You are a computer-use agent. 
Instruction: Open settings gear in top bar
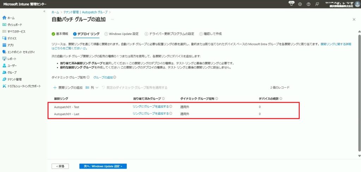pyautogui.click(x=300, y=4)
